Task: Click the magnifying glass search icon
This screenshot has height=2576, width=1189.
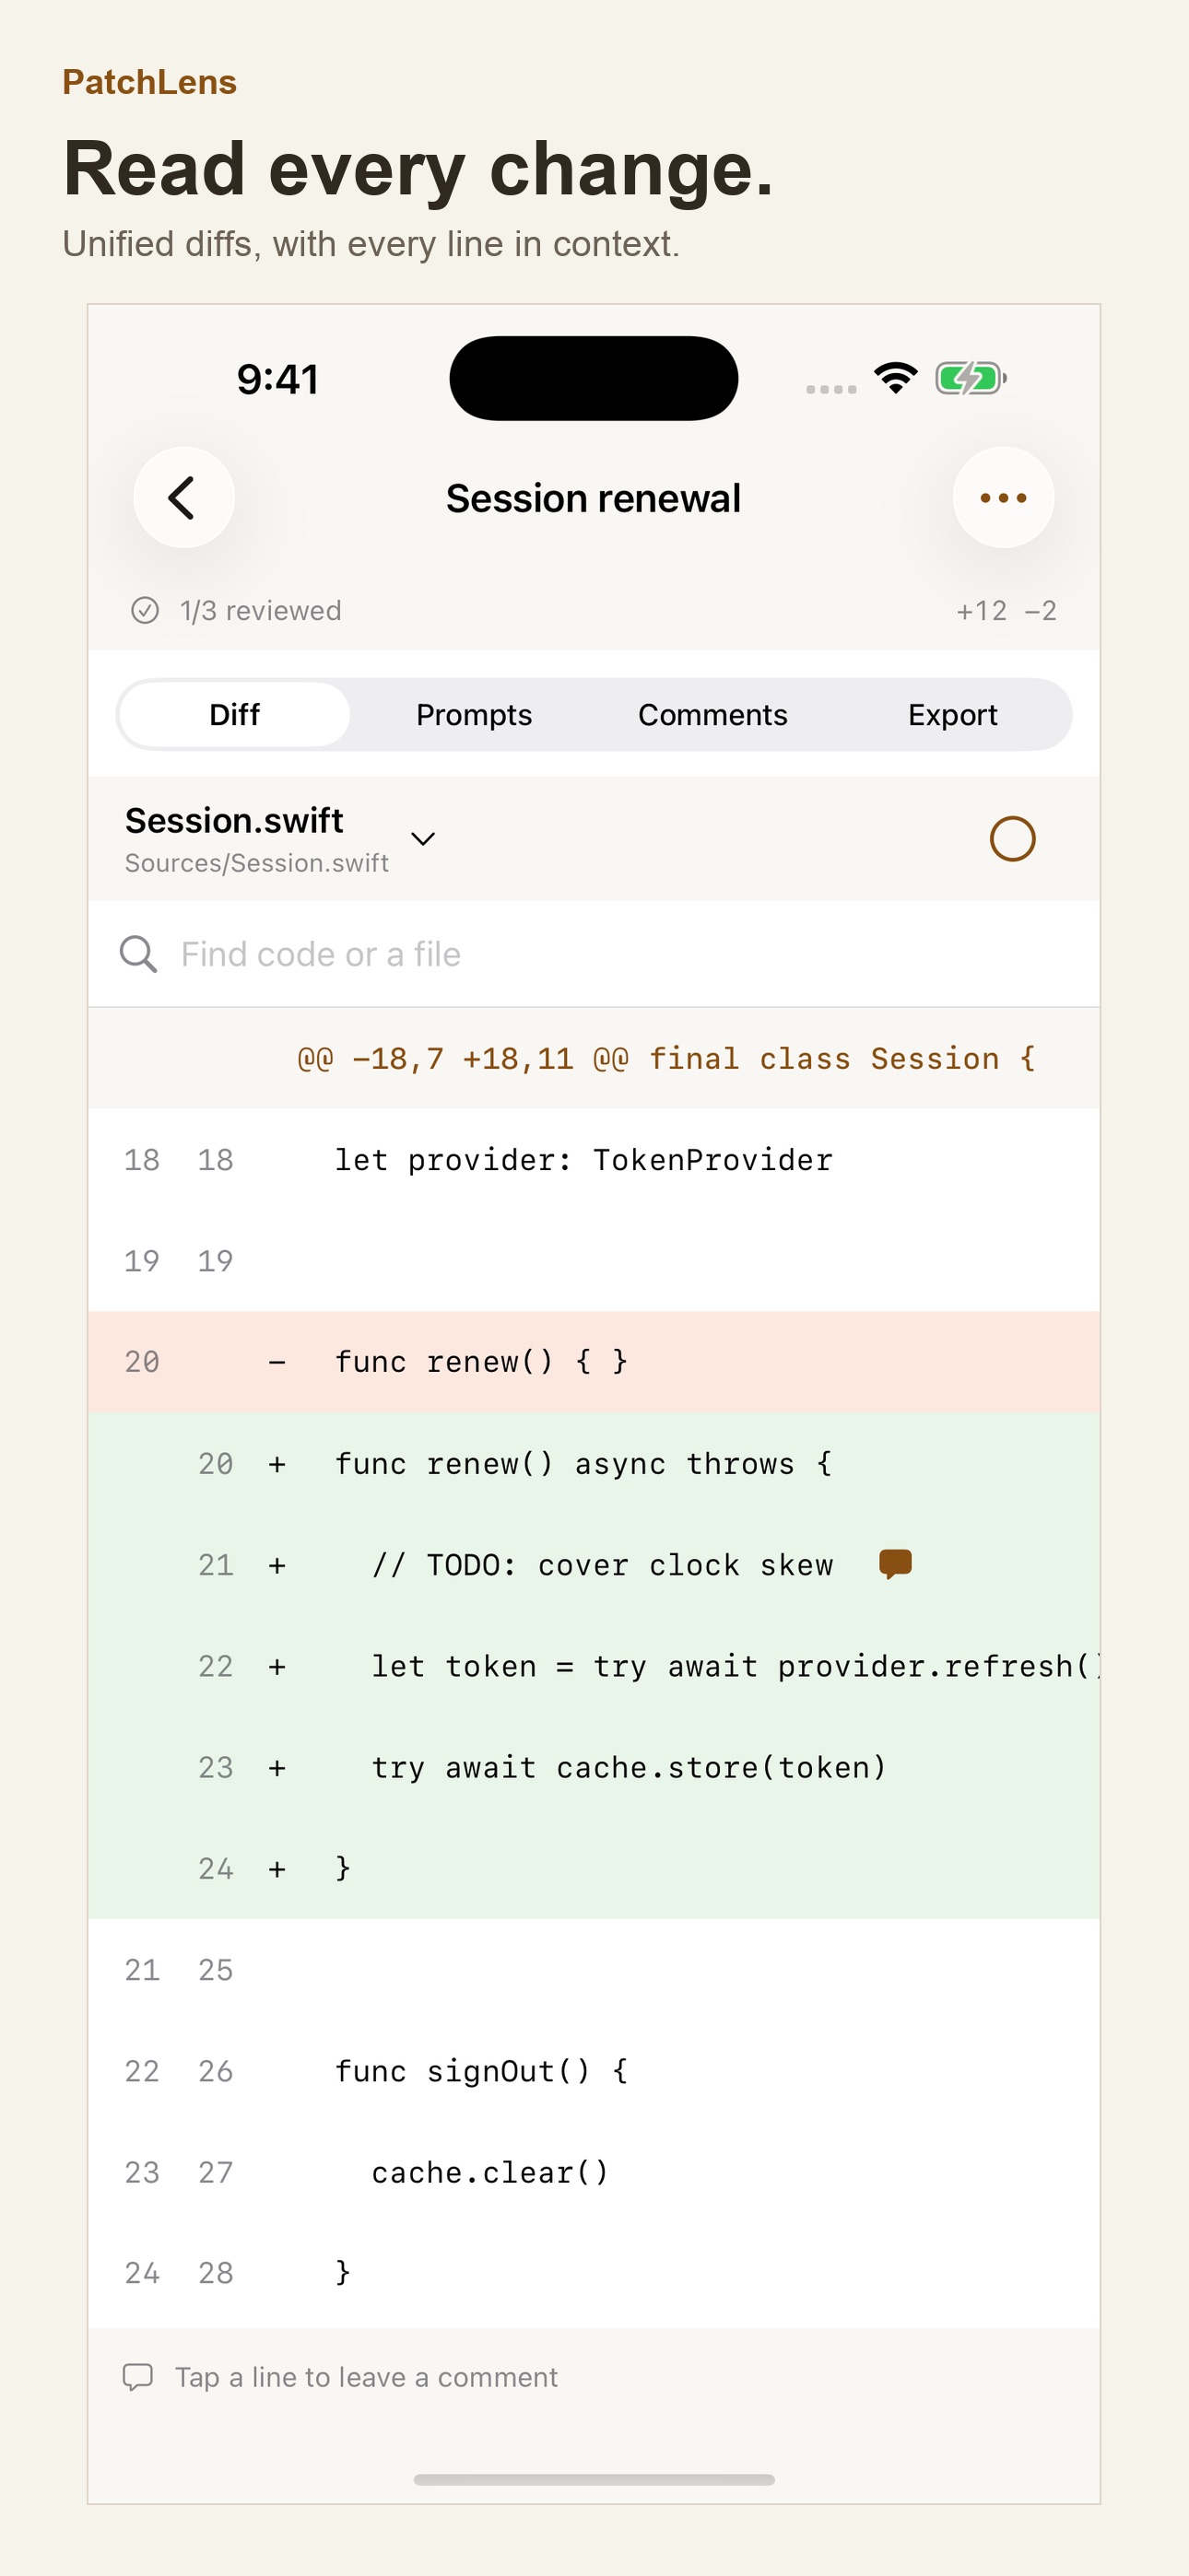Action: point(138,954)
